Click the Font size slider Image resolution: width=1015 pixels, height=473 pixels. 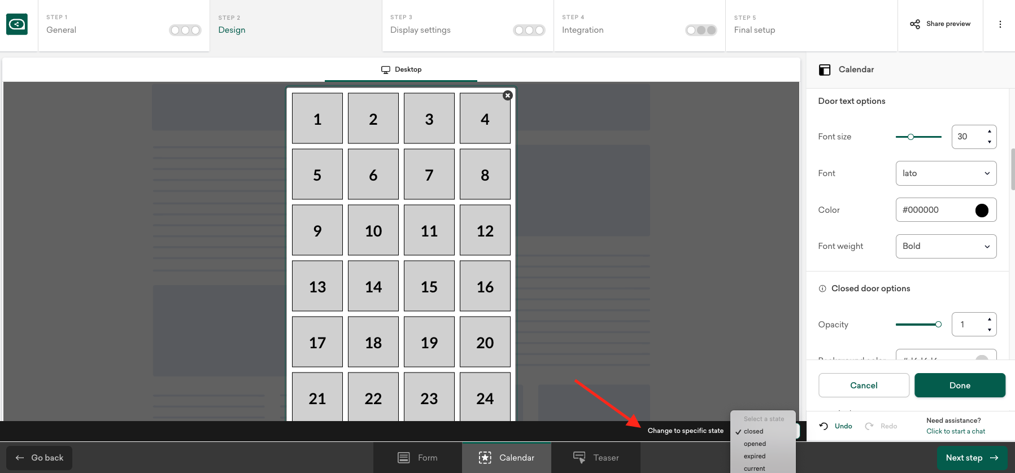point(918,137)
